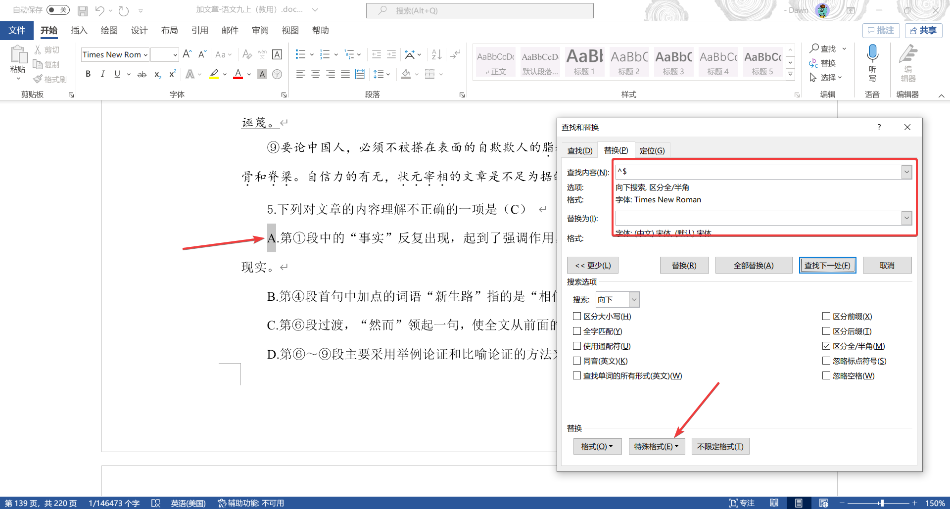Click the Clear formatting icon

tap(247, 54)
